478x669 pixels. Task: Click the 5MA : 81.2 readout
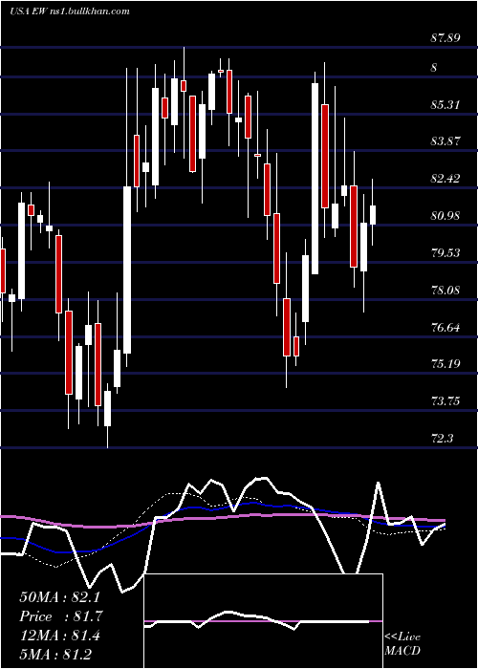(x=55, y=654)
